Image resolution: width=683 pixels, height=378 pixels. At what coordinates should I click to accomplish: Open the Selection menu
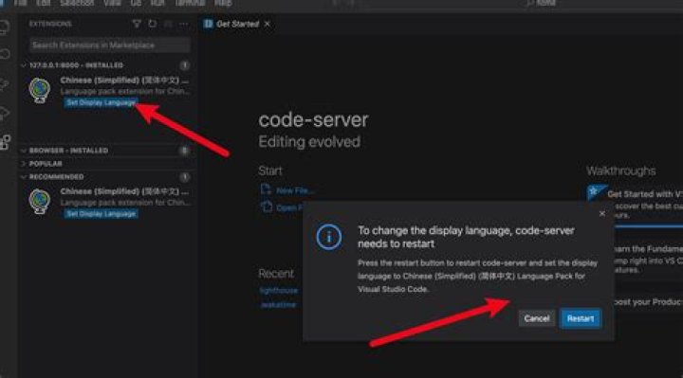click(77, 3)
